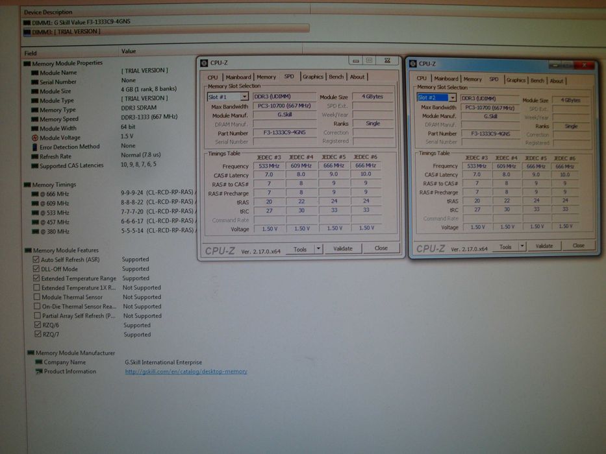Click the Memory Type row icon
Screen dimensions: 606x454
pos(35,110)
